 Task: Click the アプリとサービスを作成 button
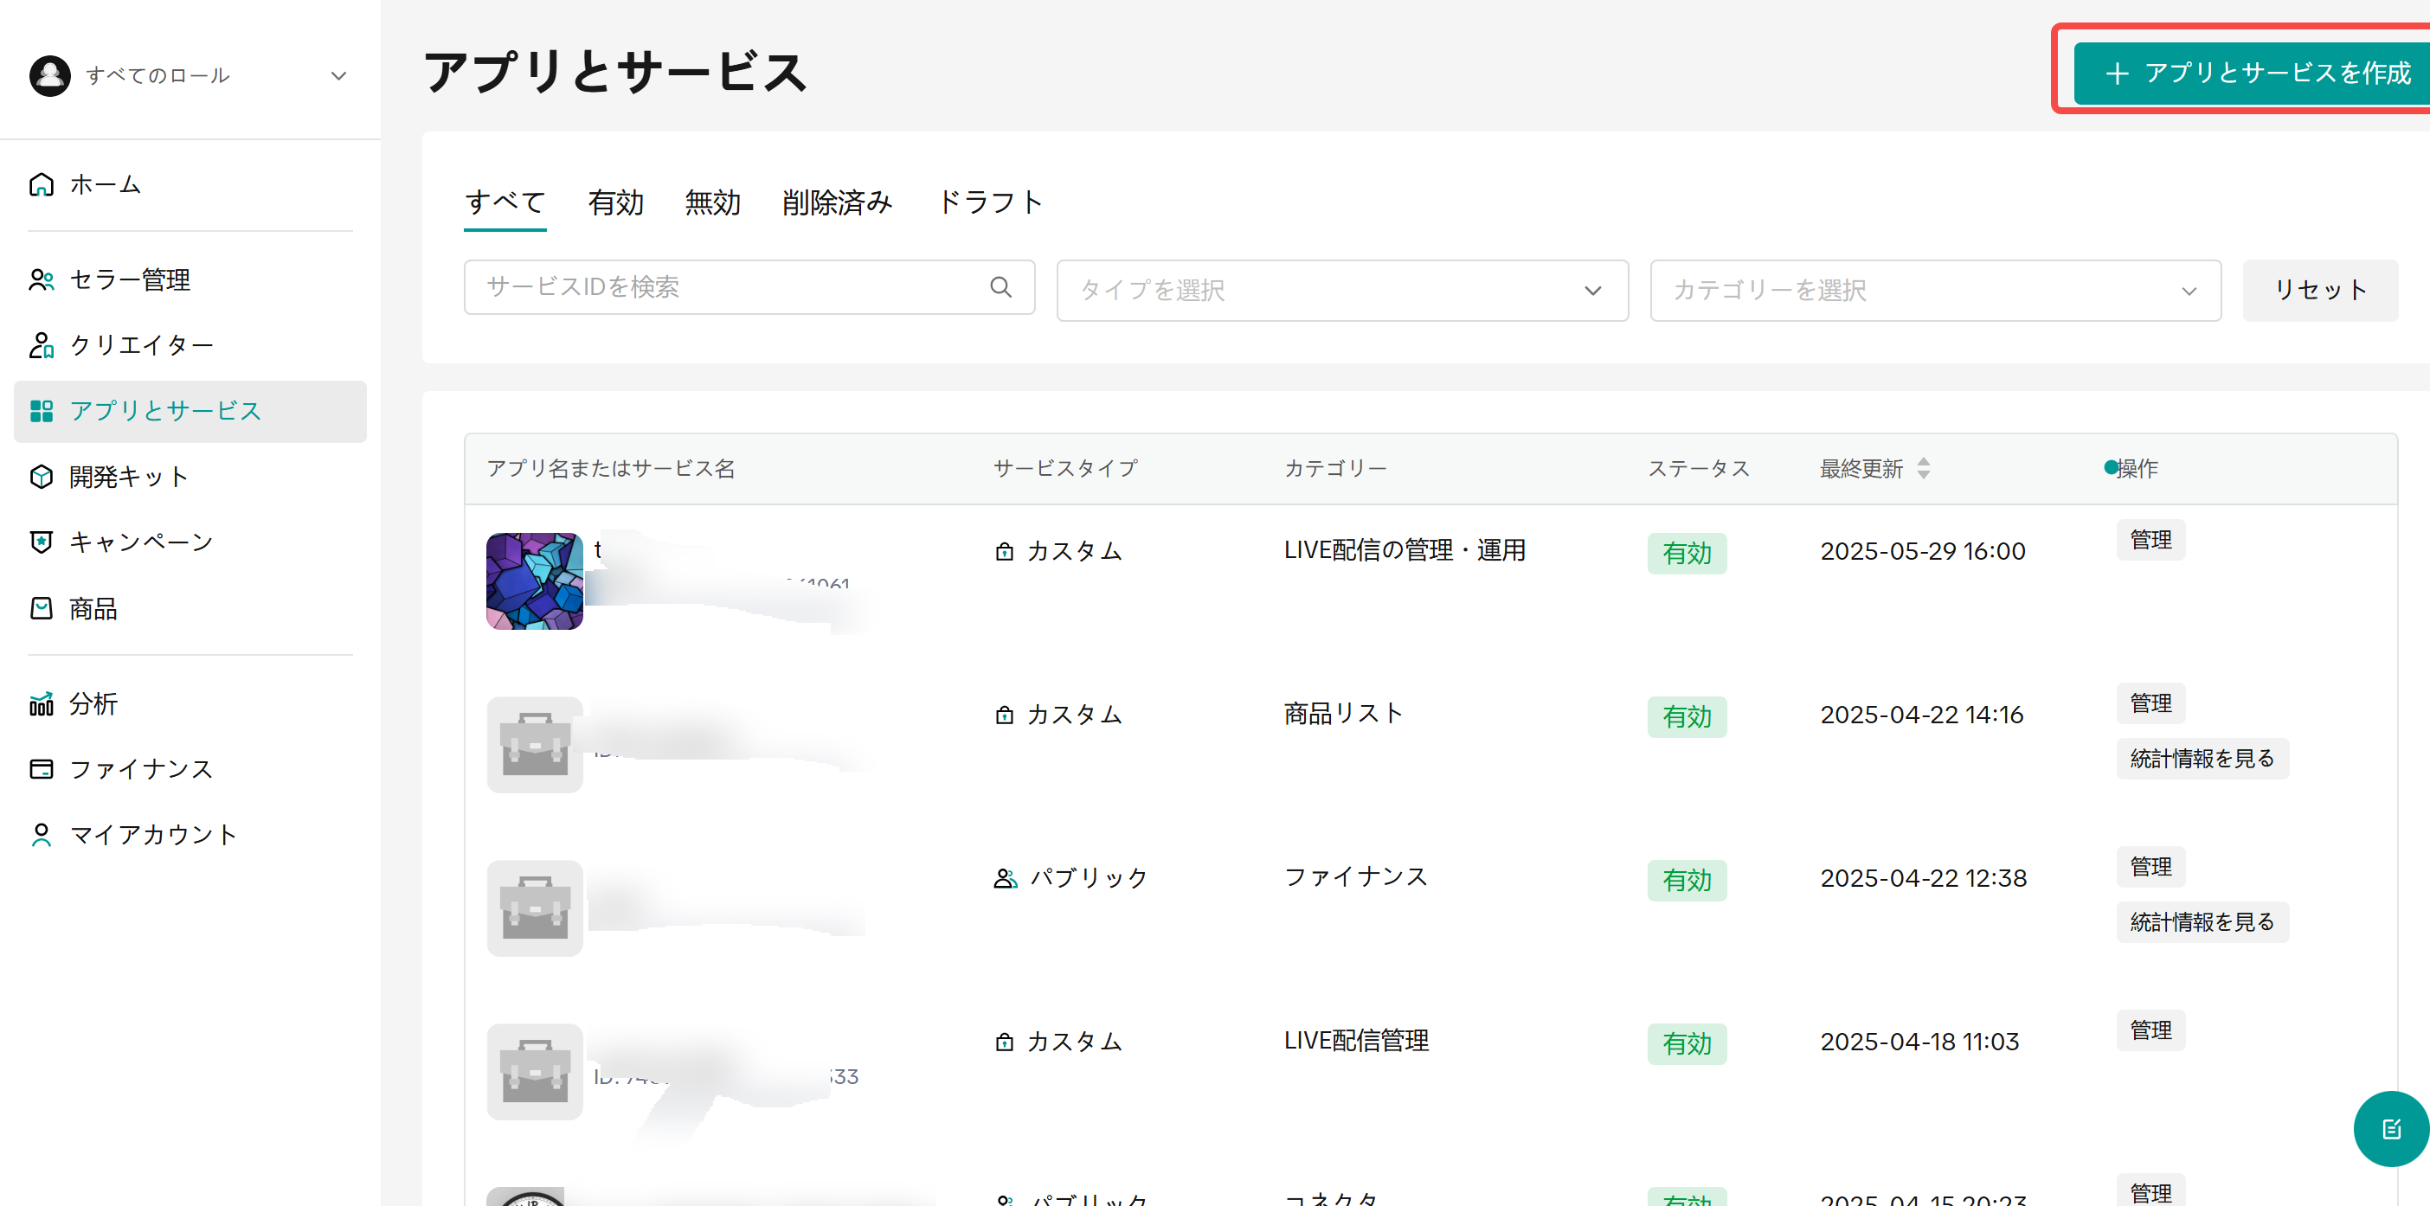click(x=2252, y=74)
